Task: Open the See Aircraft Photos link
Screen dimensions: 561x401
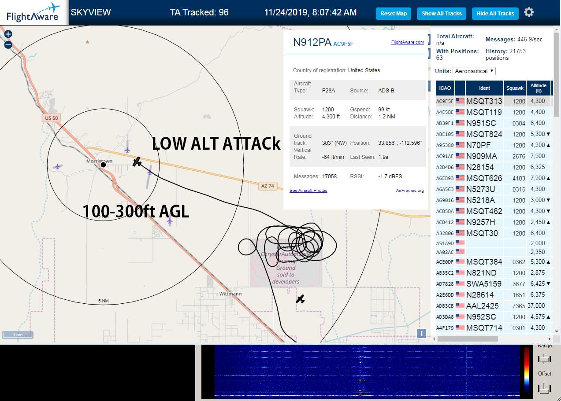Action: tap(308, 191)
